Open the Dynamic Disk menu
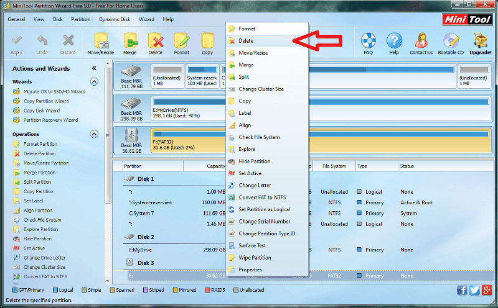This screenshot has height=308, width=498. (x=115, y=19)
